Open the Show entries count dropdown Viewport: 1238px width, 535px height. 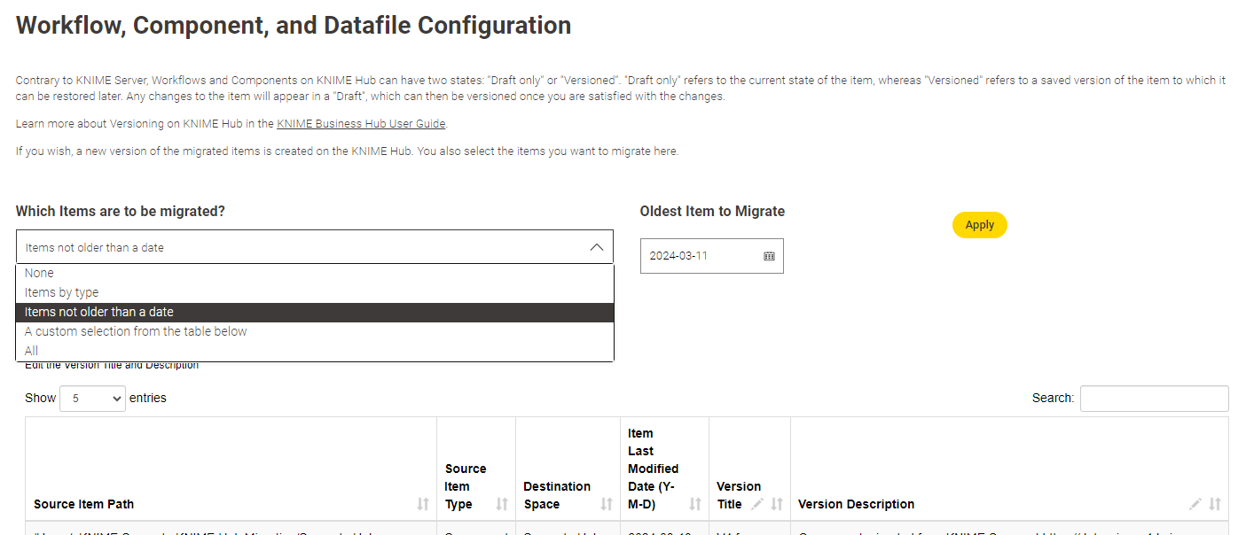(x=92, y=399)
